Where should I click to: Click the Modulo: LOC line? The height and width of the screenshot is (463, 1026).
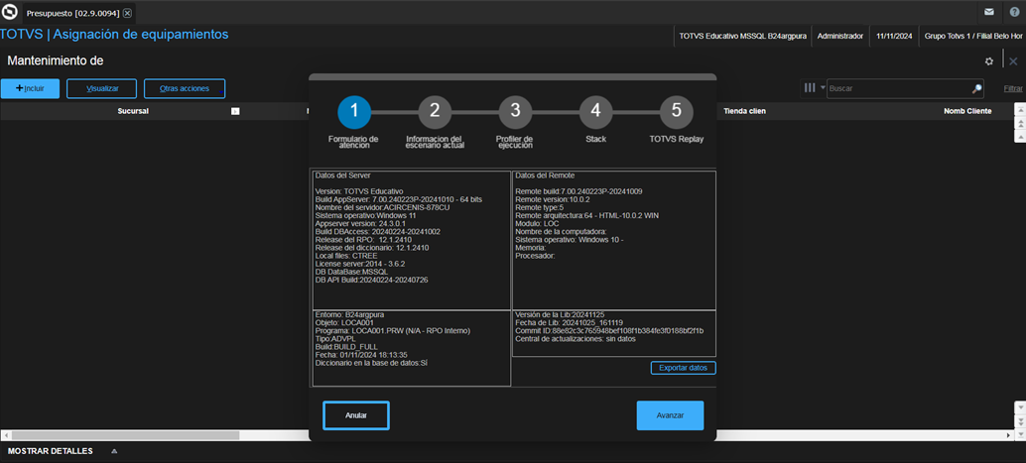[537, 223]
